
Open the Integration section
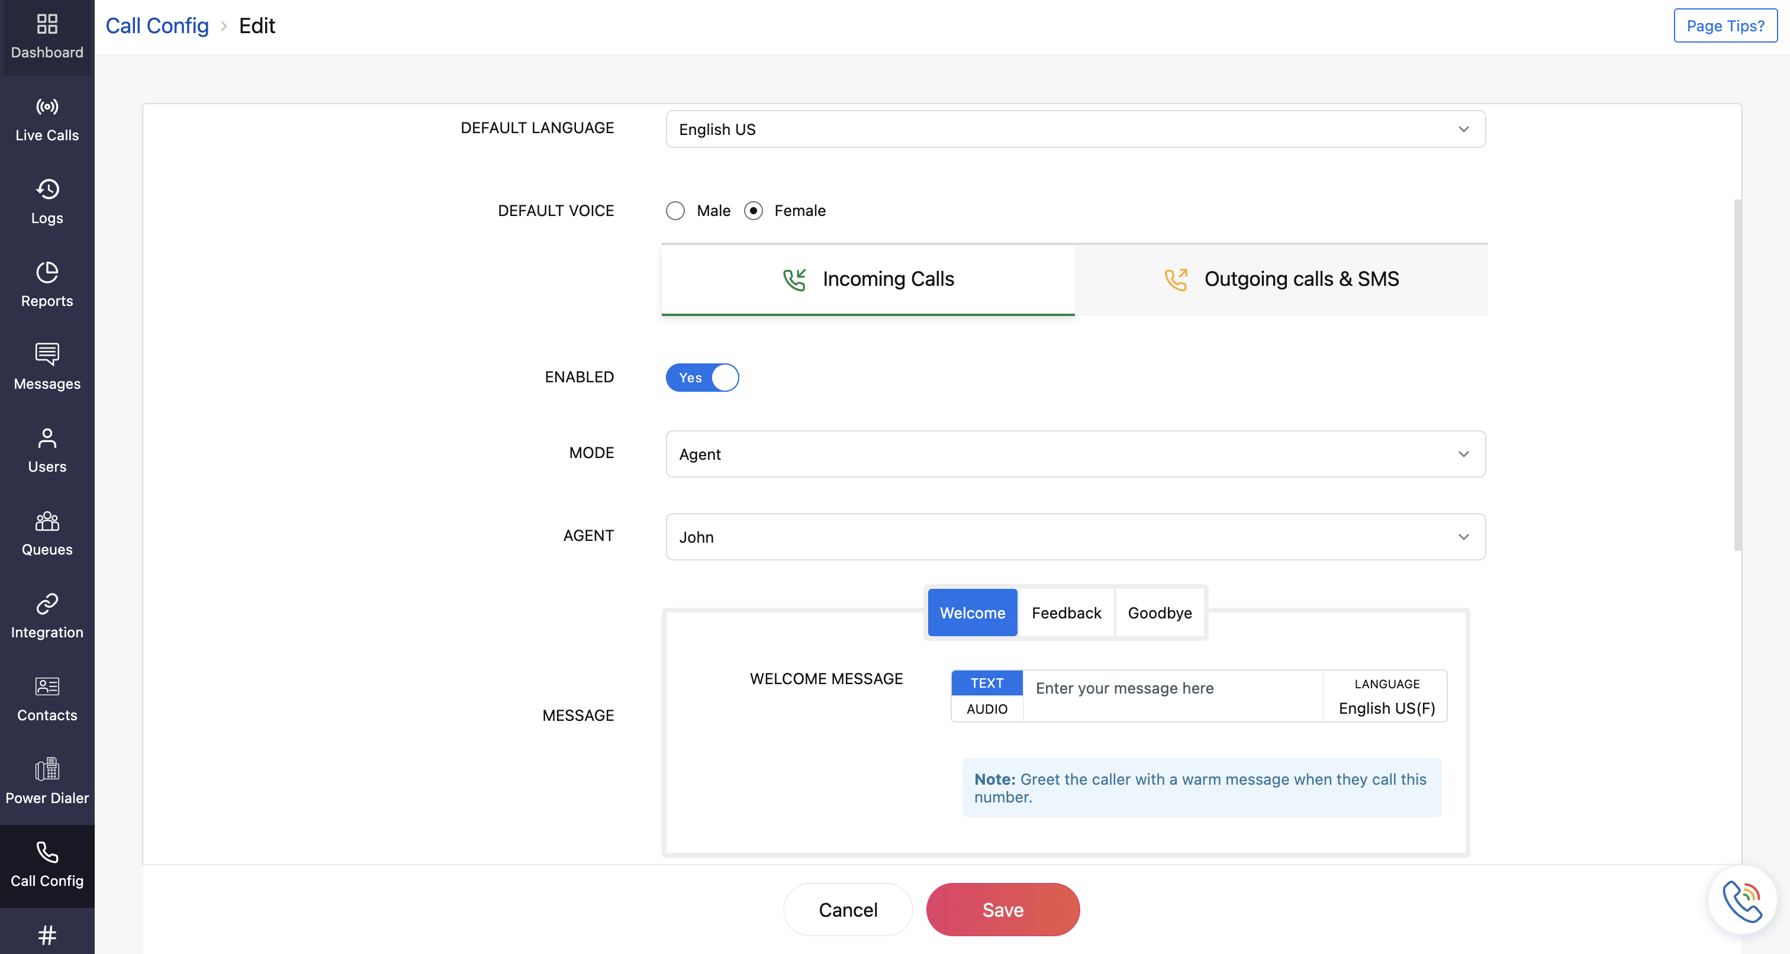[x=47, y=615]
